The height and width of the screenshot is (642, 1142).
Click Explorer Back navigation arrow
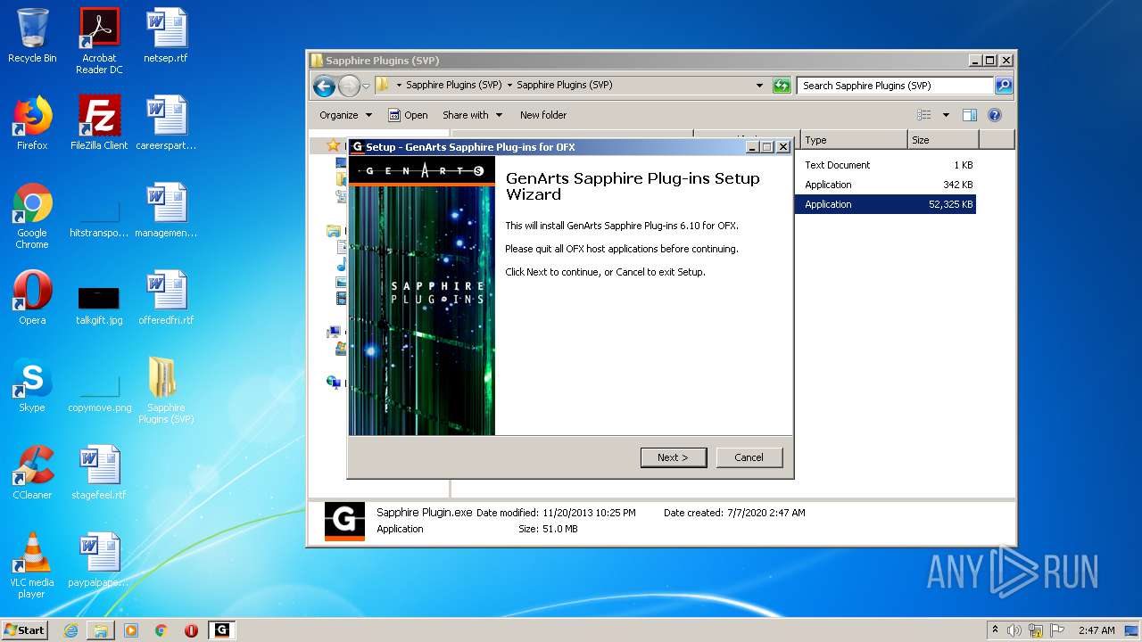[324, 86]
